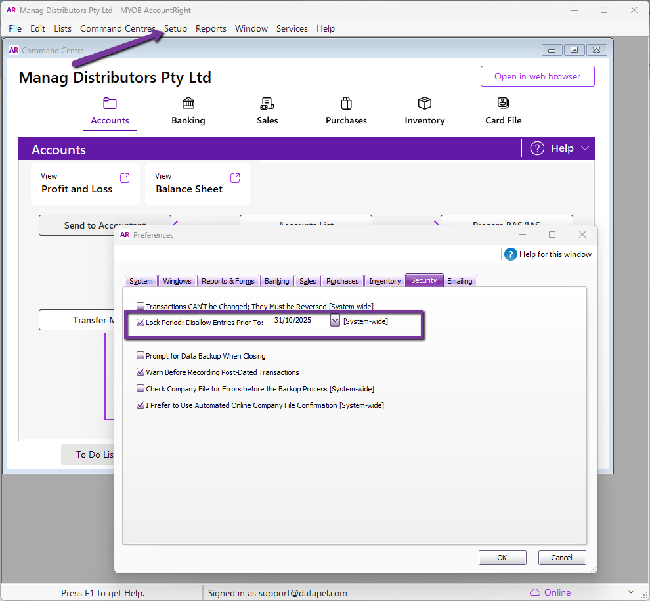Viewport: 650px width, 601px height.
Task: Switch to the Purchases preferences tab
Action: coord(343,281)
